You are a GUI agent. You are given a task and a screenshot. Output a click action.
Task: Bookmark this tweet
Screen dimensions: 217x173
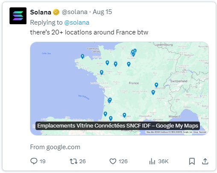pos(192,161)
